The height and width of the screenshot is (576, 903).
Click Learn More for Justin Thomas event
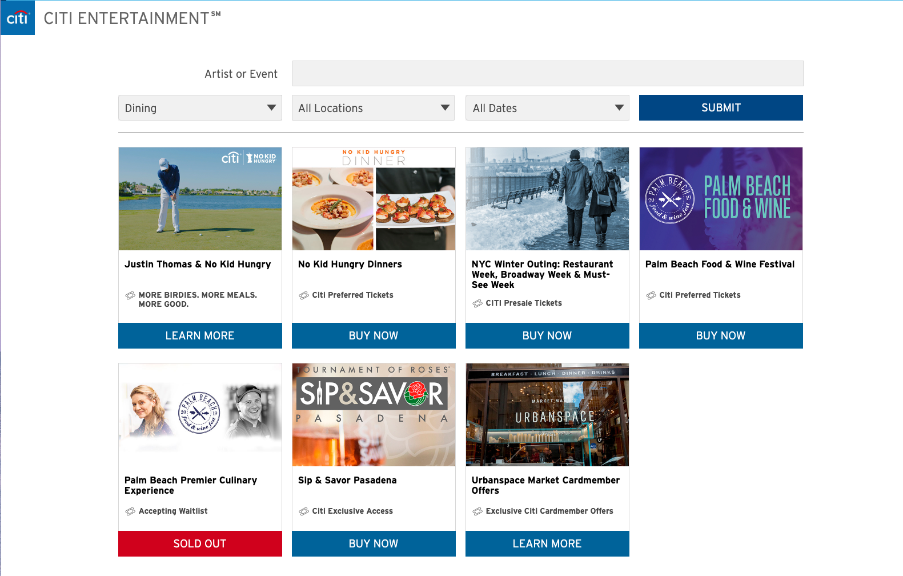200,335
